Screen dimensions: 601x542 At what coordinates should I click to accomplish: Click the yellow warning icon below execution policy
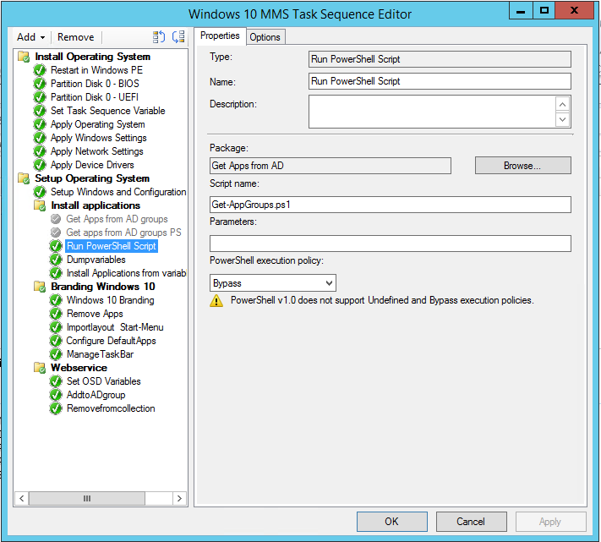[216, 301]
